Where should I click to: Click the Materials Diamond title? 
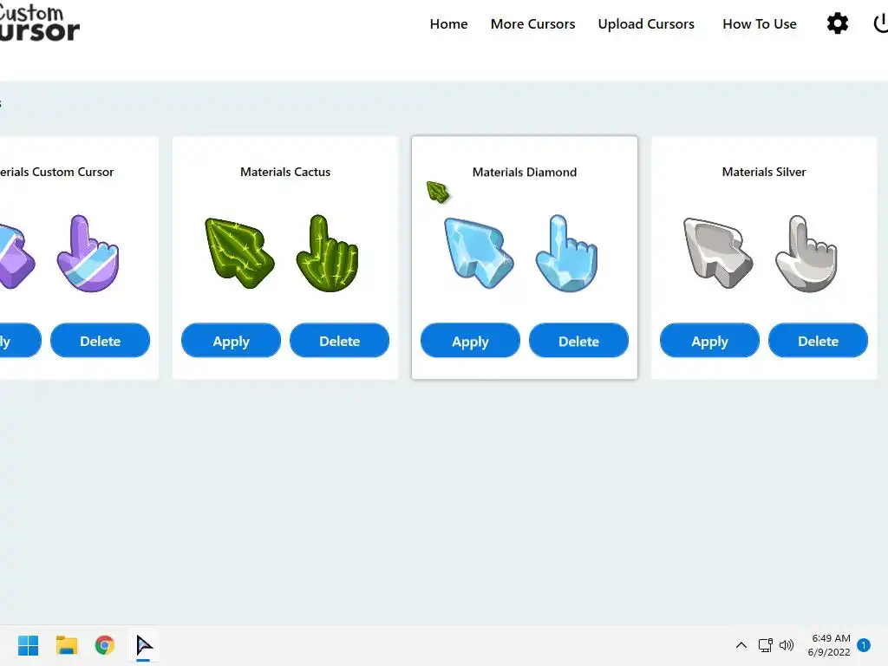pyautogui.click(x=525, y=172)
